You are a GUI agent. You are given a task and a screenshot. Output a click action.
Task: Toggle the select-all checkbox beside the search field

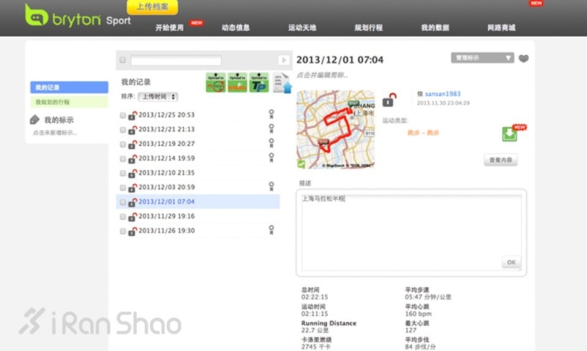pos(123,60)
